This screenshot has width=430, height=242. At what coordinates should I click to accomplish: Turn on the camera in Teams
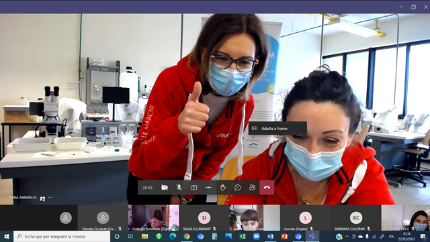tap(165, 188)
